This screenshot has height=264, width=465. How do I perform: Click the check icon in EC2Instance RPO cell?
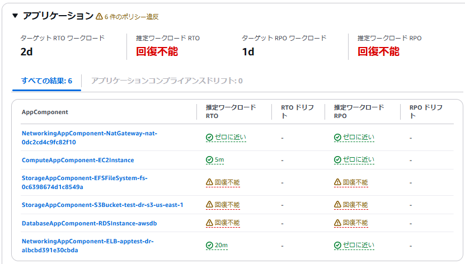(337, 160)
